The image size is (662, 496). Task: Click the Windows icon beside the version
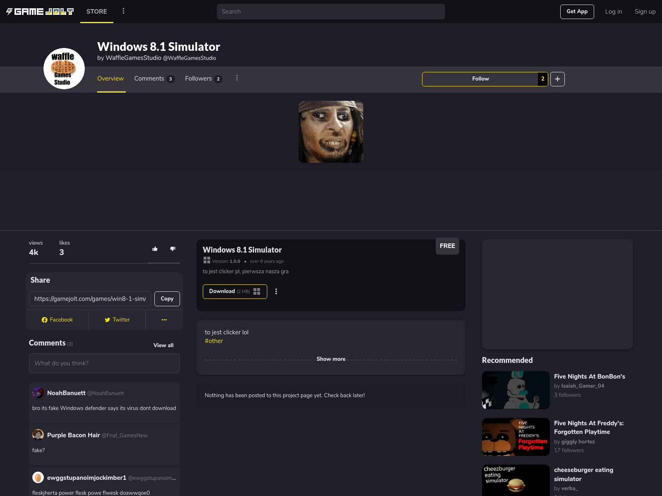coord(207,260)
